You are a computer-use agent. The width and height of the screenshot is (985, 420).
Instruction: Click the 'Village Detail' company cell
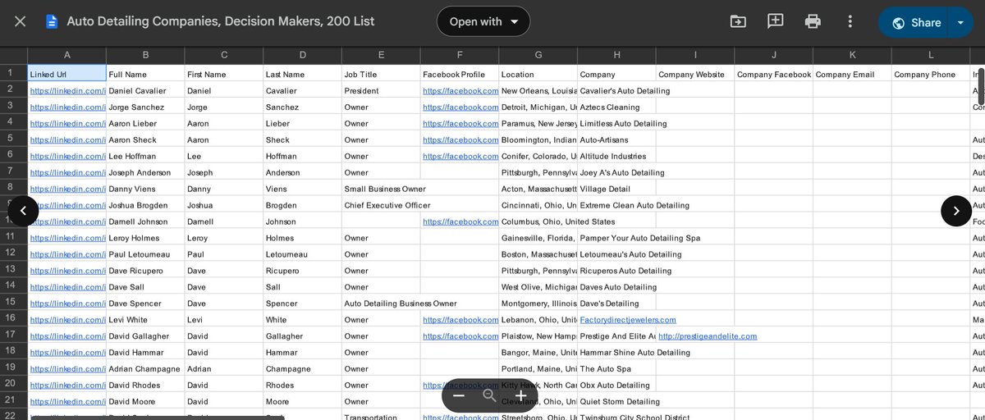616,189
